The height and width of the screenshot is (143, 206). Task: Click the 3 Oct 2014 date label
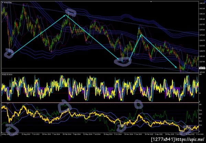pyautogui.click(x=118, y=134)
